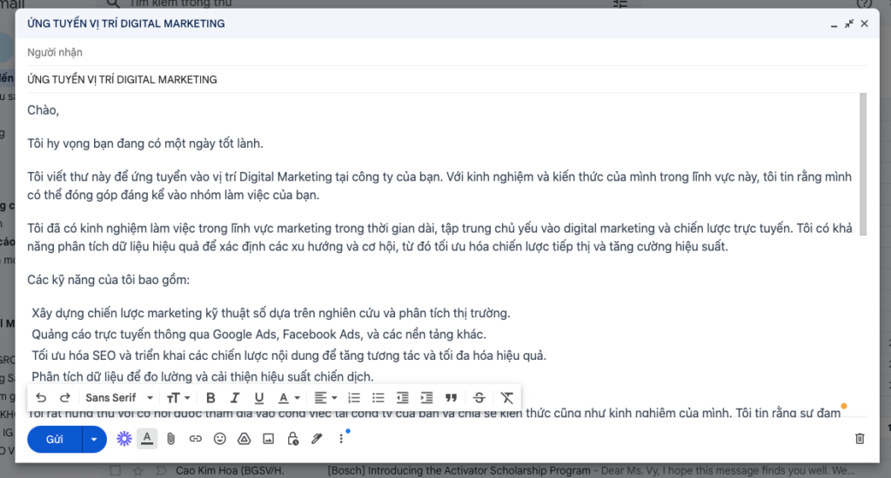The width and height of the screenshot is (891, 478).
Task: Insert a numbered list
Action: [354, 398]
